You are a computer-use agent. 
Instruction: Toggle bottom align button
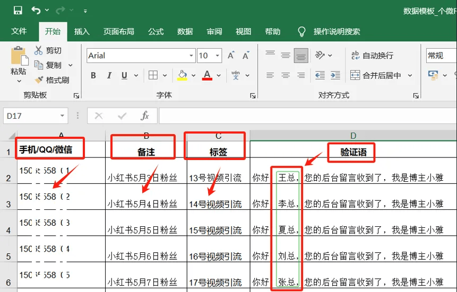click(301, 55)
